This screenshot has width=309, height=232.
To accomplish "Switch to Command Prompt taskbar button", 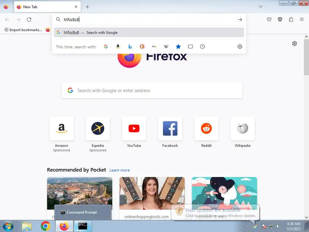I will point(83,226).
